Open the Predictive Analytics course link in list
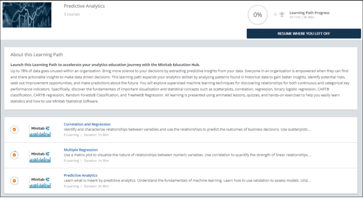 tap(80, 175)
